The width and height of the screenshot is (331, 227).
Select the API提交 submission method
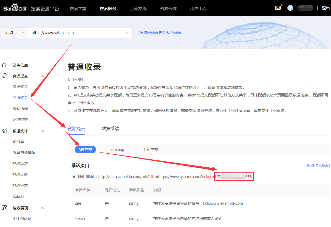(x=85, y=150)
